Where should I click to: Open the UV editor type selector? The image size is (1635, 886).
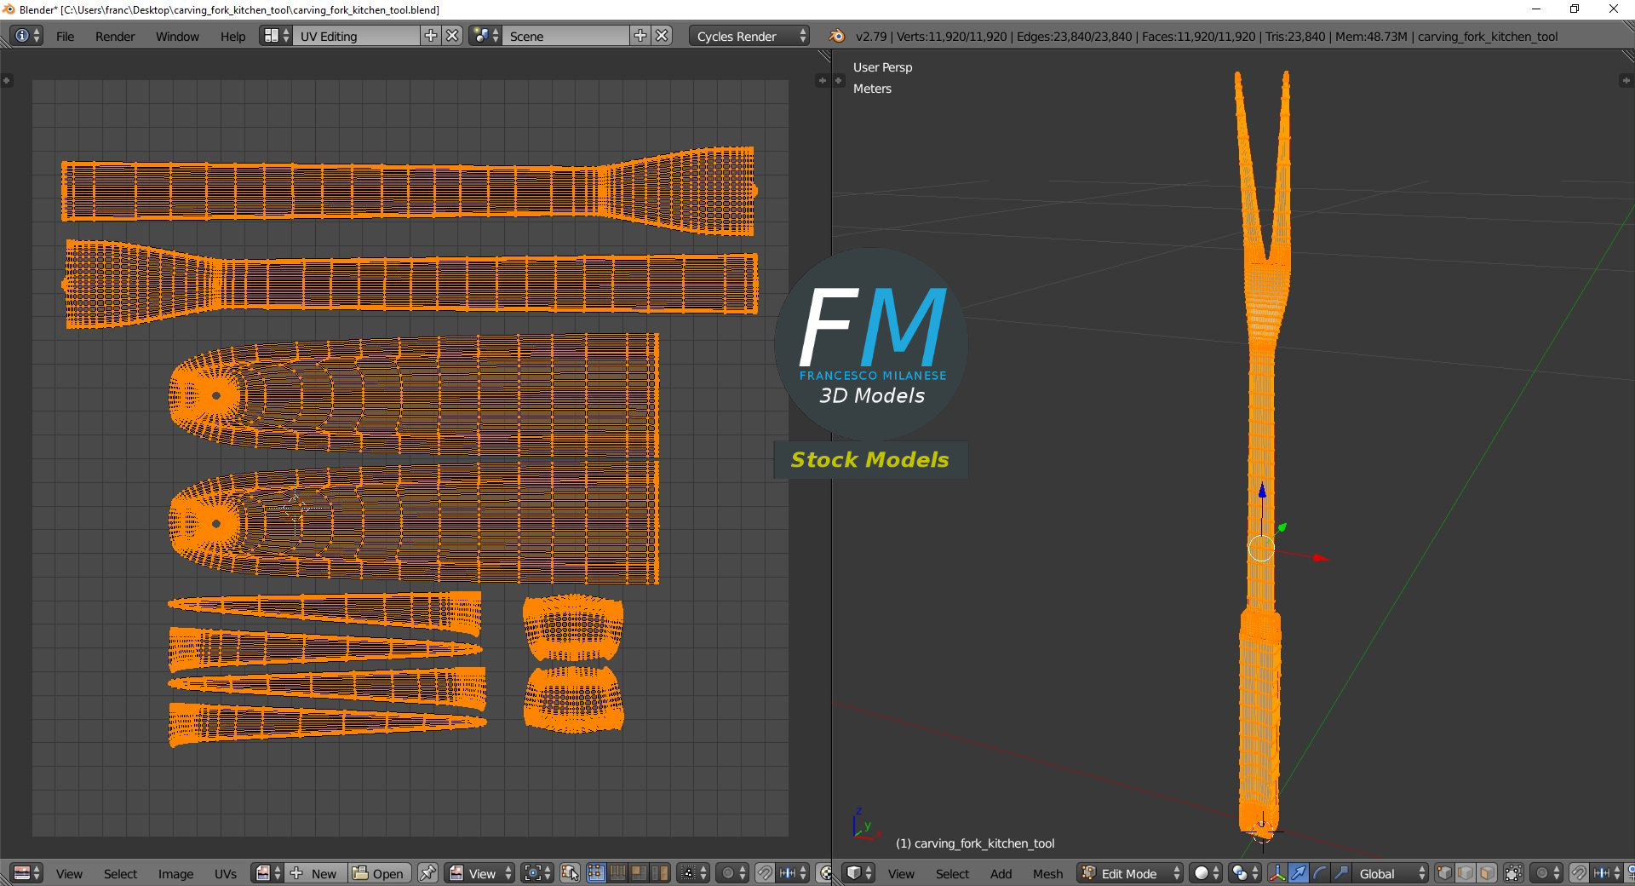point(26,873)
